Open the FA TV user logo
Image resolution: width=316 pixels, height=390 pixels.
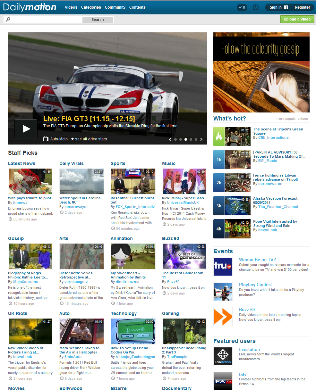tap(223, 381)
